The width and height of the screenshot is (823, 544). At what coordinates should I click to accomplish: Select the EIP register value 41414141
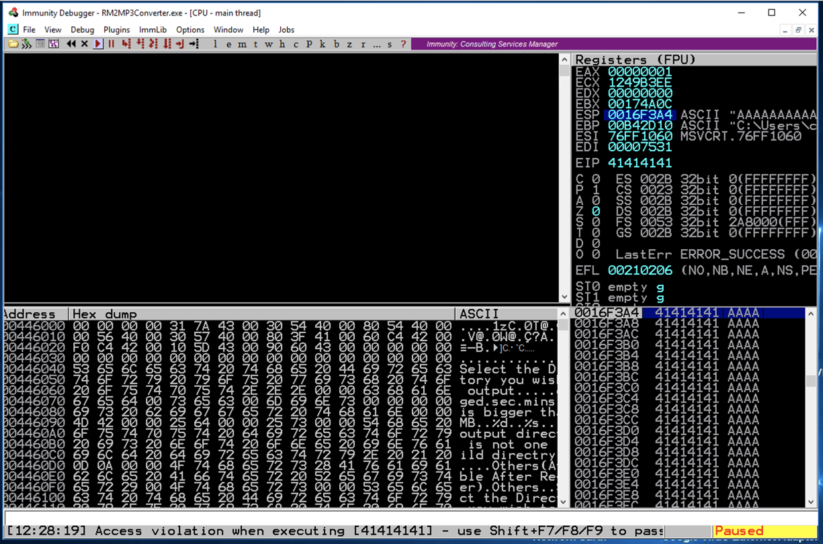tap(640, 163)
